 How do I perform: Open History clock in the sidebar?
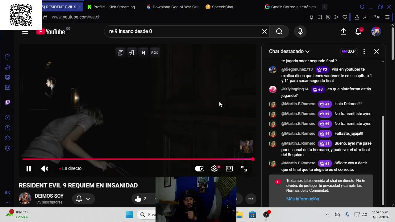(8, 128)
